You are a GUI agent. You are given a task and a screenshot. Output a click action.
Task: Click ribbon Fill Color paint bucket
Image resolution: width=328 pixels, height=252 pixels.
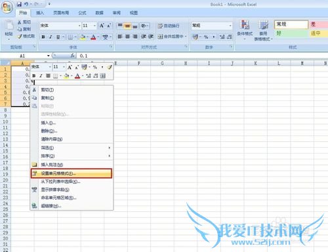pyautogui.click(x=83, y=37)
